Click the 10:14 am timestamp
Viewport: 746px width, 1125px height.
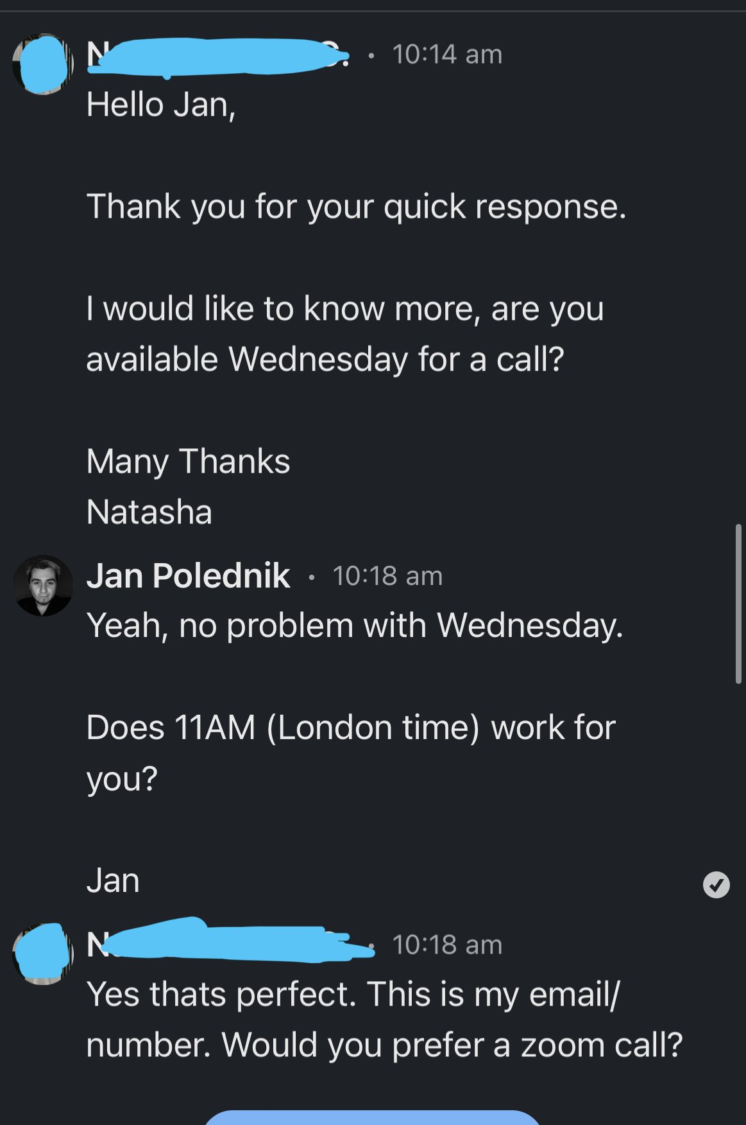[447, 55]
